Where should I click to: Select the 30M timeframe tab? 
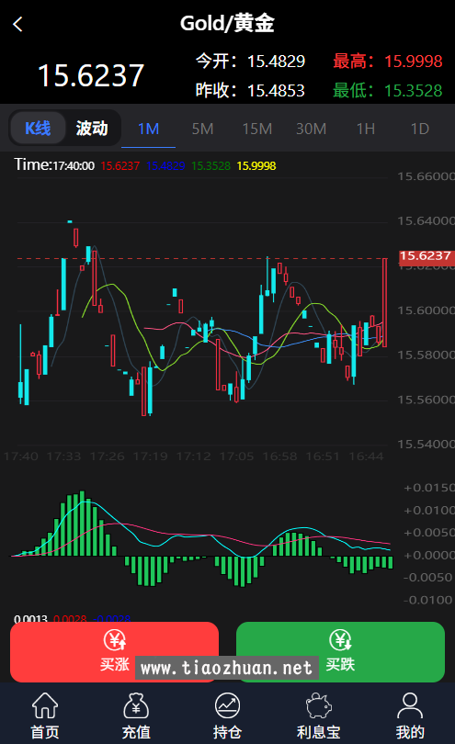click(x=311, y=129)
